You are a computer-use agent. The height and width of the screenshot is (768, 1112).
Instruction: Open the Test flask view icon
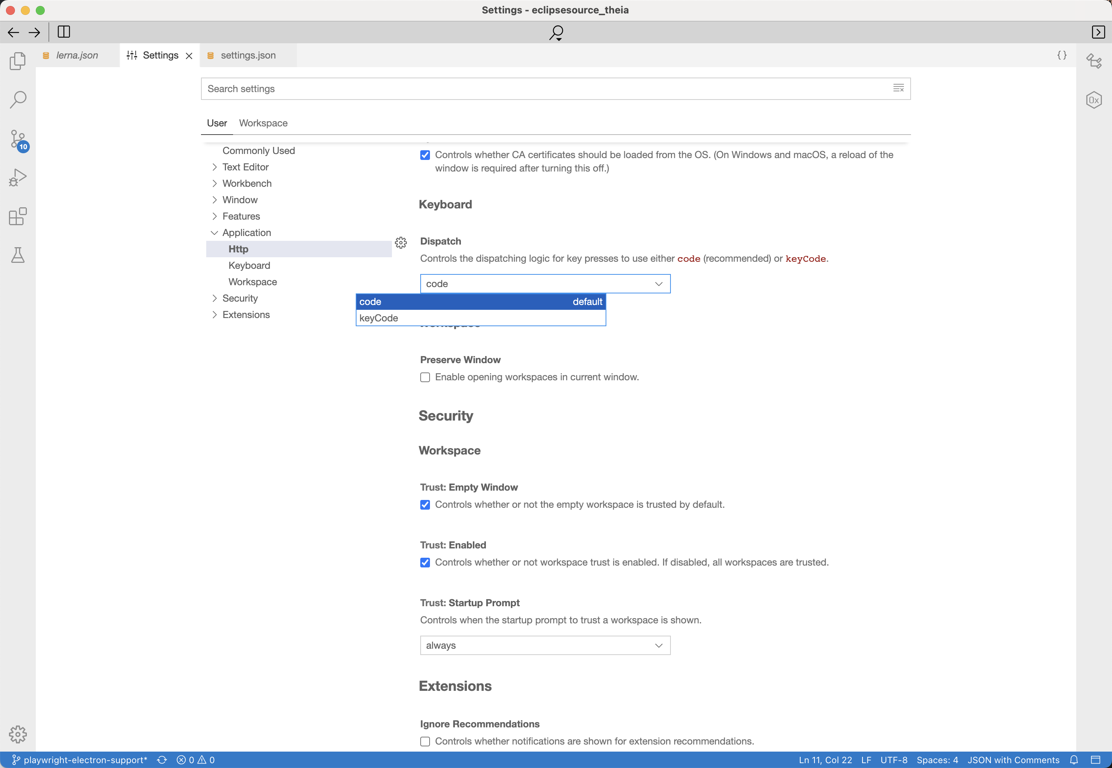click(18, 255)
